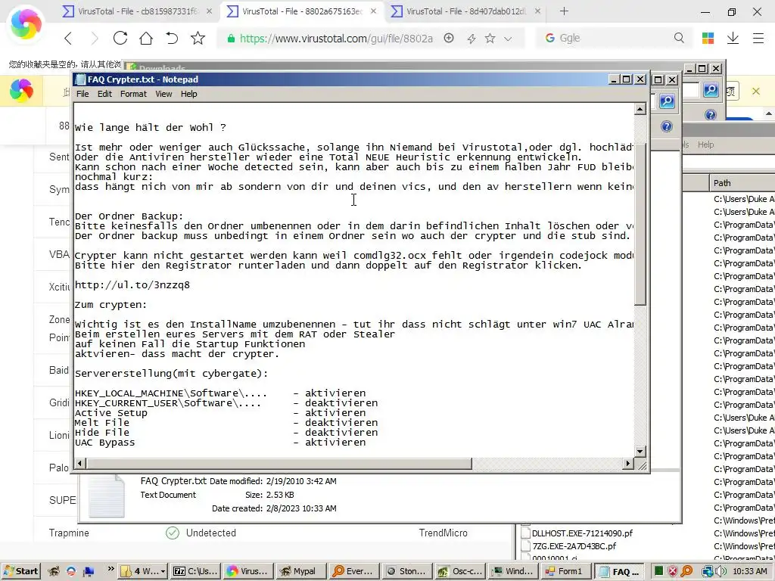Viewport: 775px width, 581px height.
Task: Switch to Mypal taskbar button
Action: (x=300, y=571)
